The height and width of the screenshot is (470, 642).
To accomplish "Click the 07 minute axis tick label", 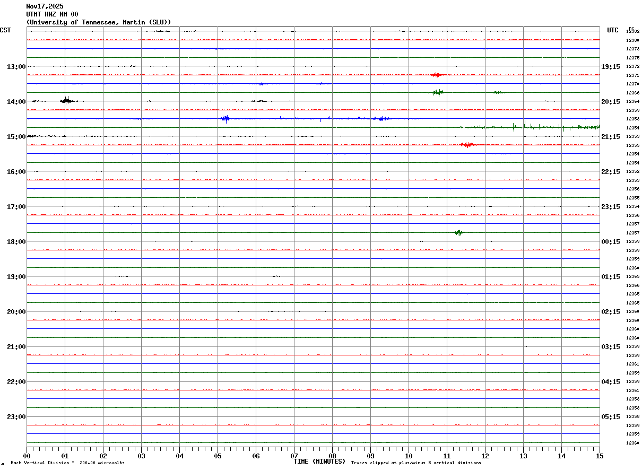I will click(294, 456).
